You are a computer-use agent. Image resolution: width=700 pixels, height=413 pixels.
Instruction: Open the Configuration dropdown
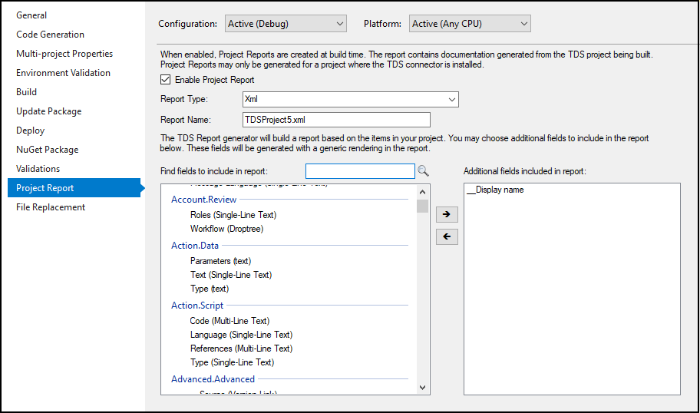(286, 24)
